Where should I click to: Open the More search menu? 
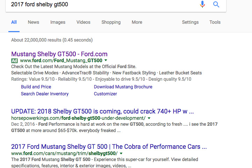[x=137, y=22]
